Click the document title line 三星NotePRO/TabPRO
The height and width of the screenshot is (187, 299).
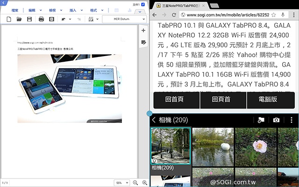[45, 49]
